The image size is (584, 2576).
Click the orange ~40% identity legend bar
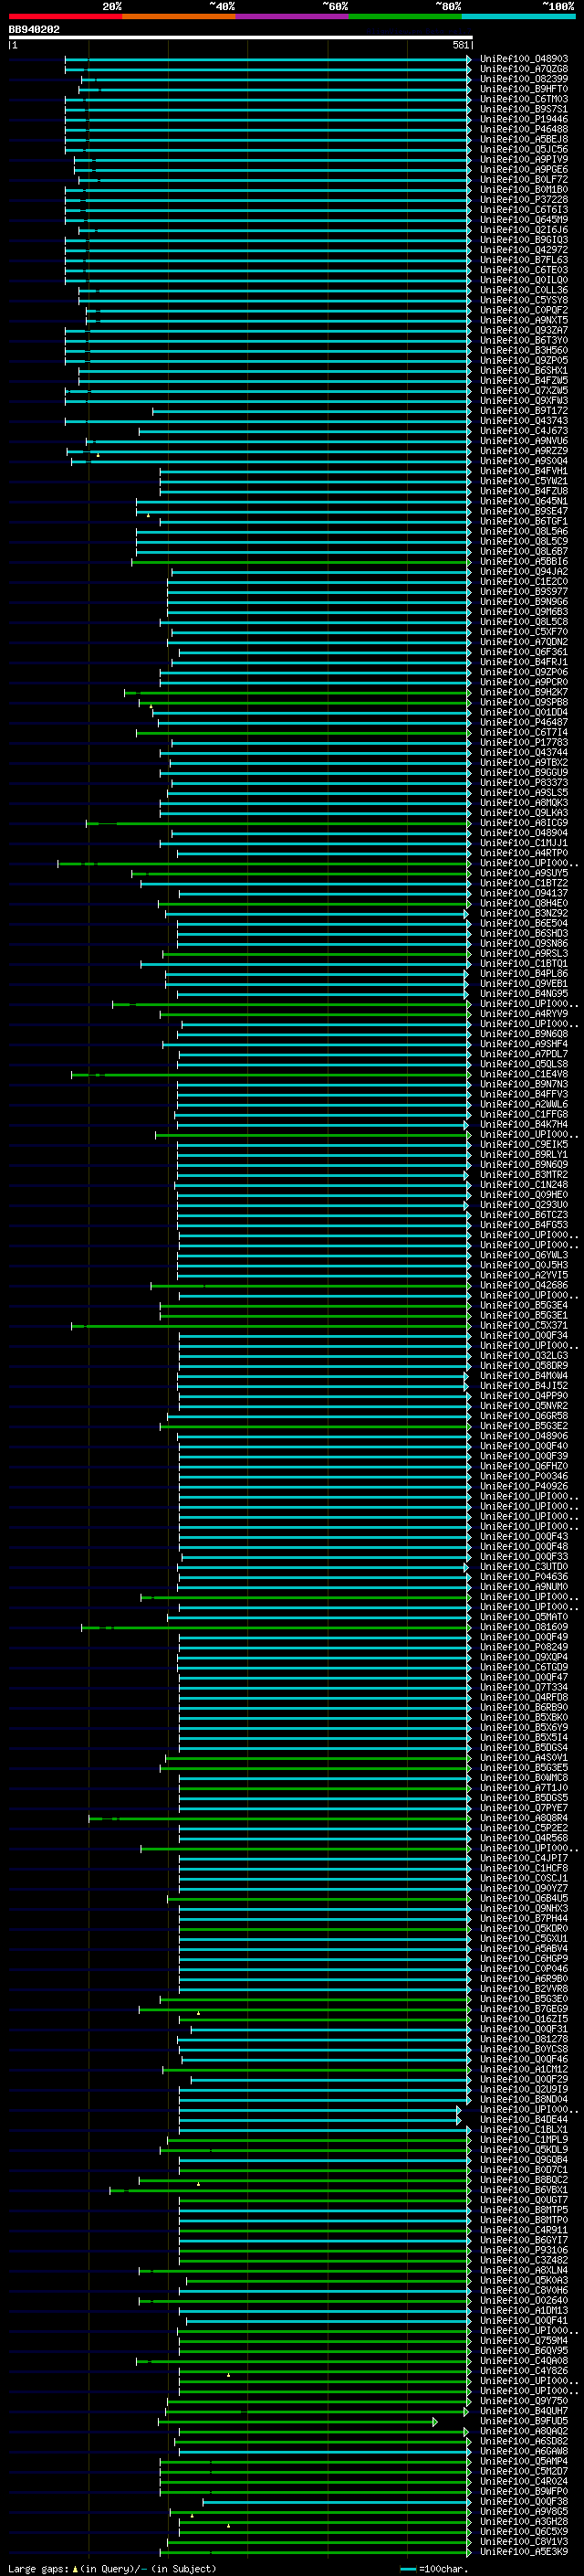point(179,16)
